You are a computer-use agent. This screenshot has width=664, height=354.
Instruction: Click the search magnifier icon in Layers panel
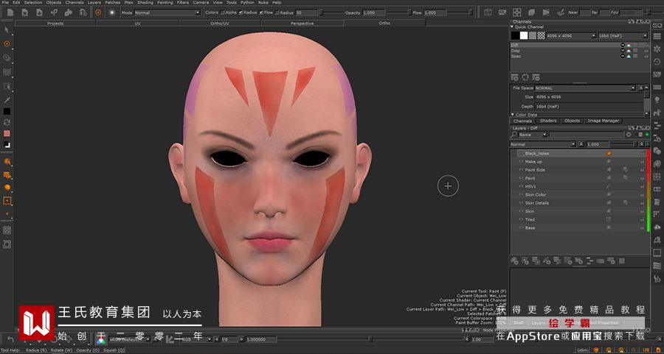coord(514,135)
